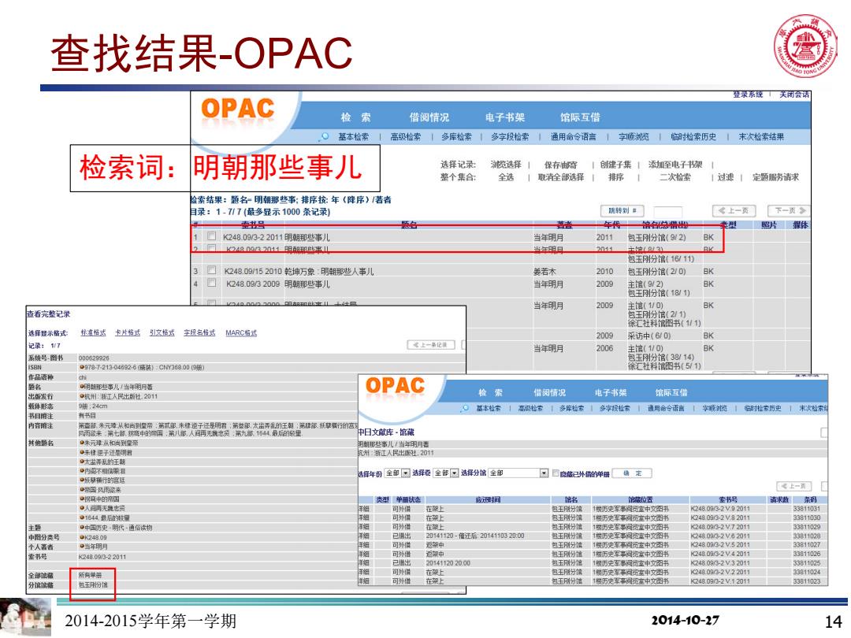Click the magnifier icon beside 基本检索 in results window

coord(325,137)
